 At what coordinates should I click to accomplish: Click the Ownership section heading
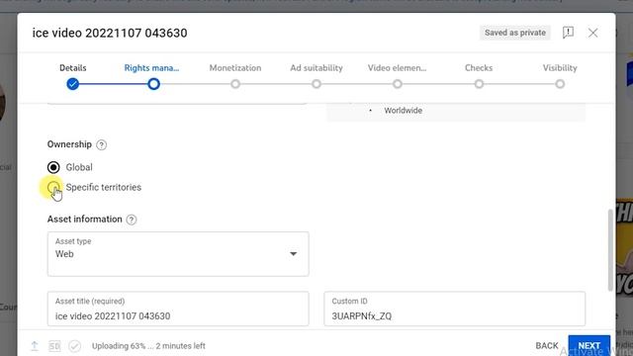click(x=69, y=144)
